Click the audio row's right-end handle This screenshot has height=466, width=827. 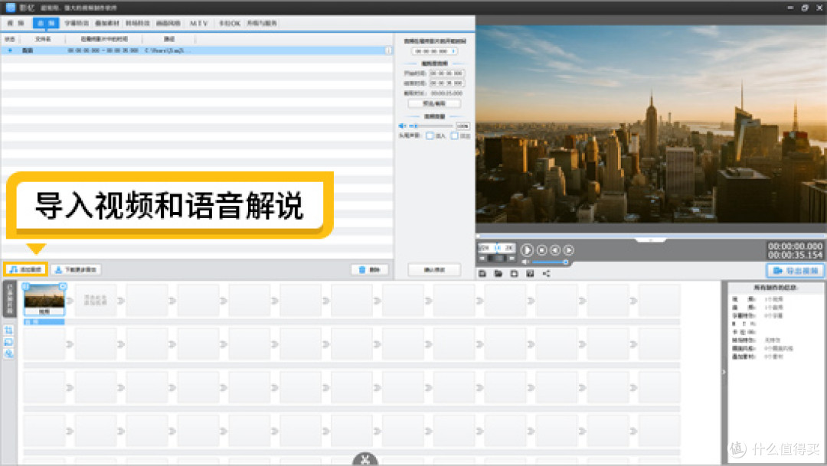[389, 51]
